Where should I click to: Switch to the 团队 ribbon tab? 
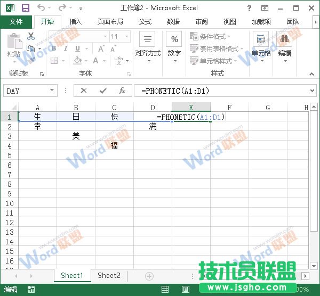293,22
